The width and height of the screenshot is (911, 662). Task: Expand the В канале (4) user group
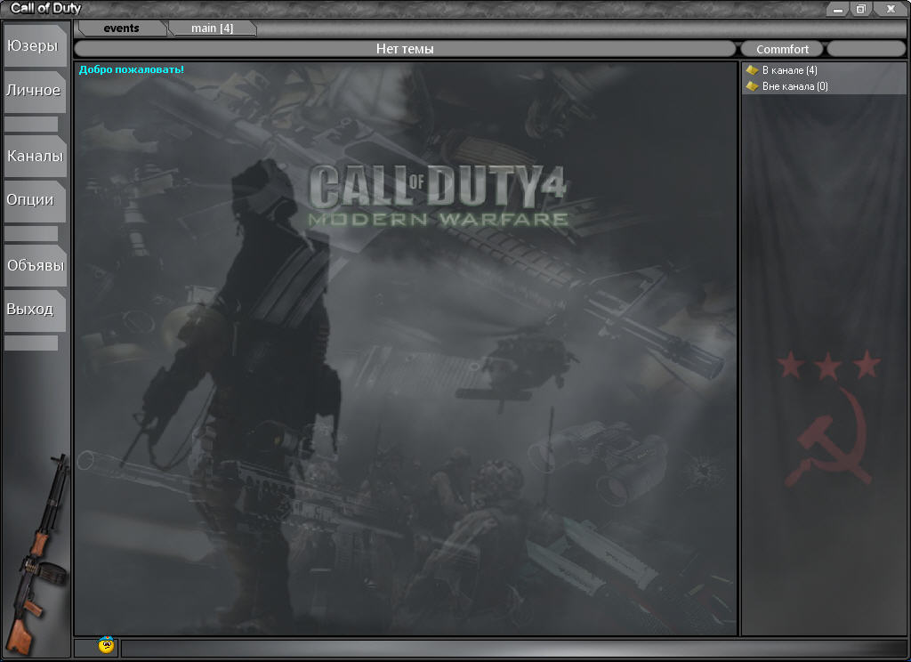790,70
